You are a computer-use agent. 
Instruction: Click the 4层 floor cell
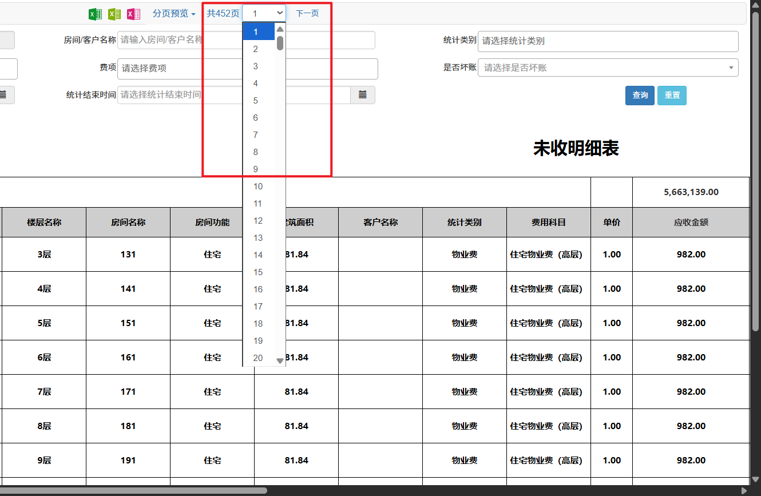point(44,288)
